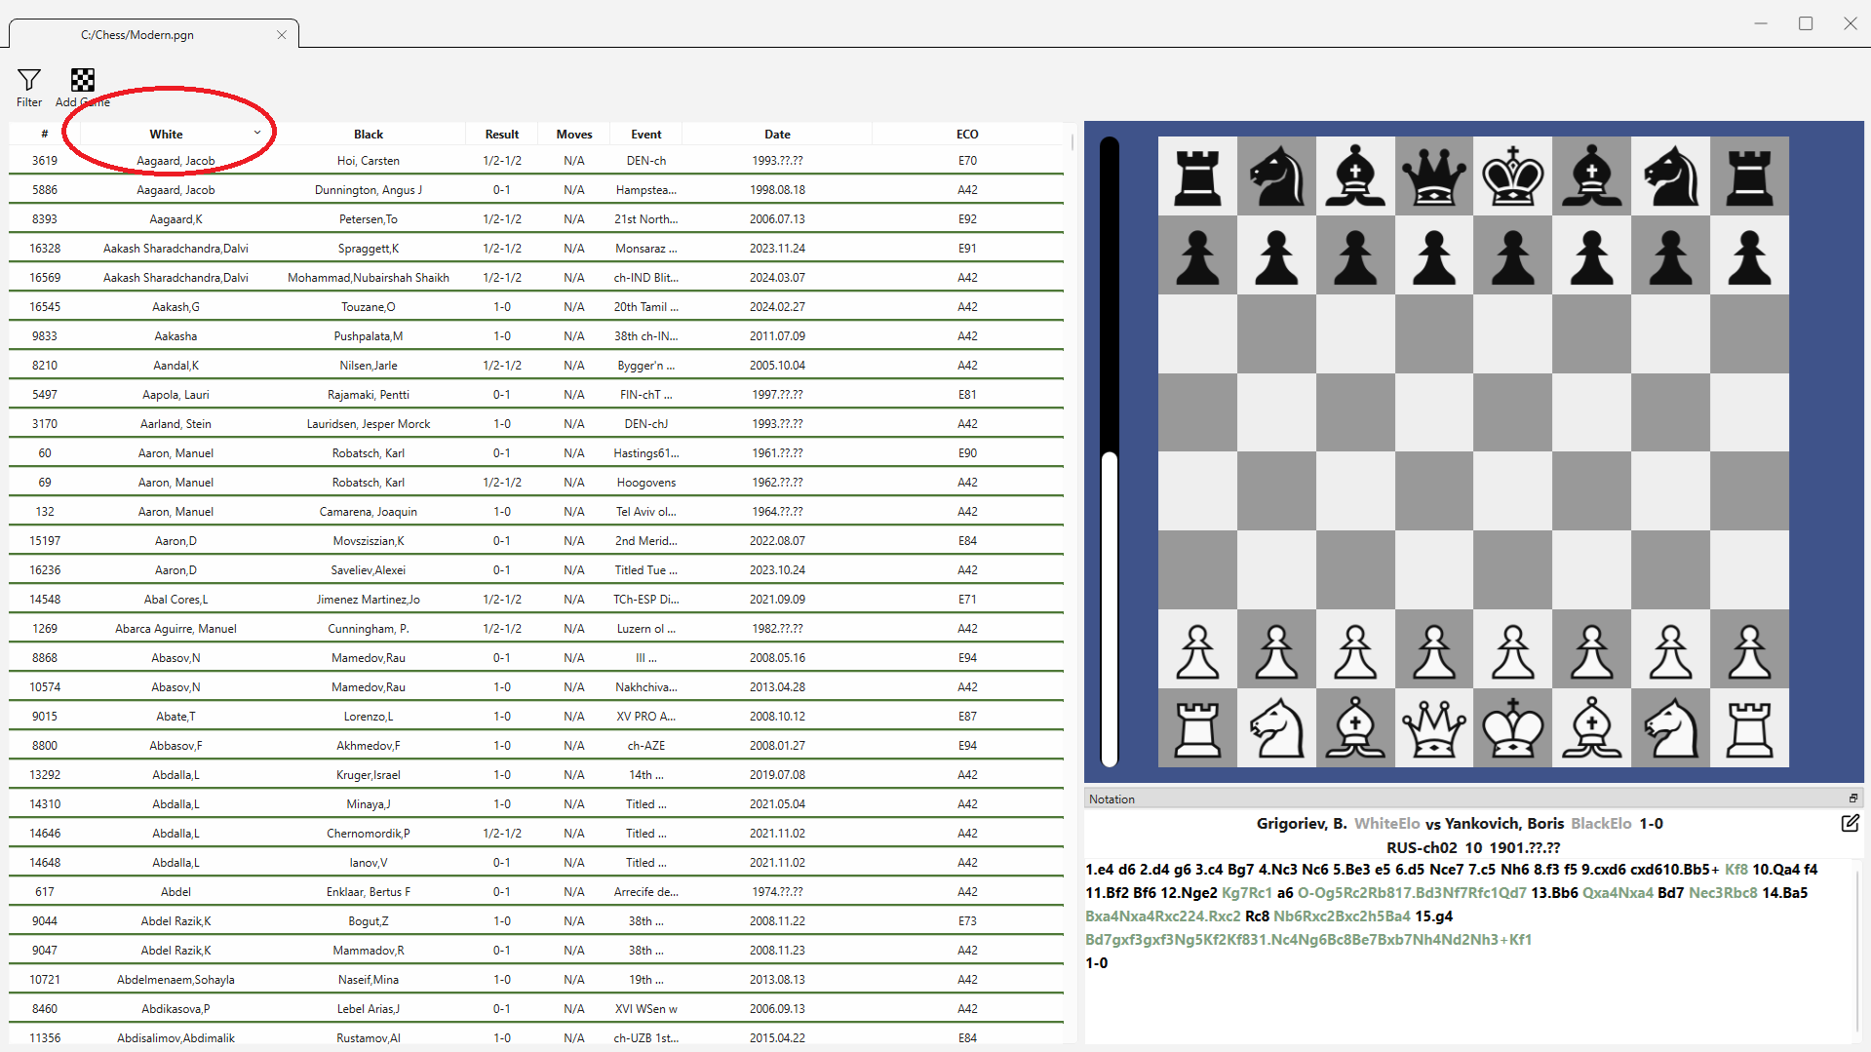Image resolution: width=1871 pixels, height=1052 pixels.
Task: Select the black king on e8
Action: (x=1512, y=175)
